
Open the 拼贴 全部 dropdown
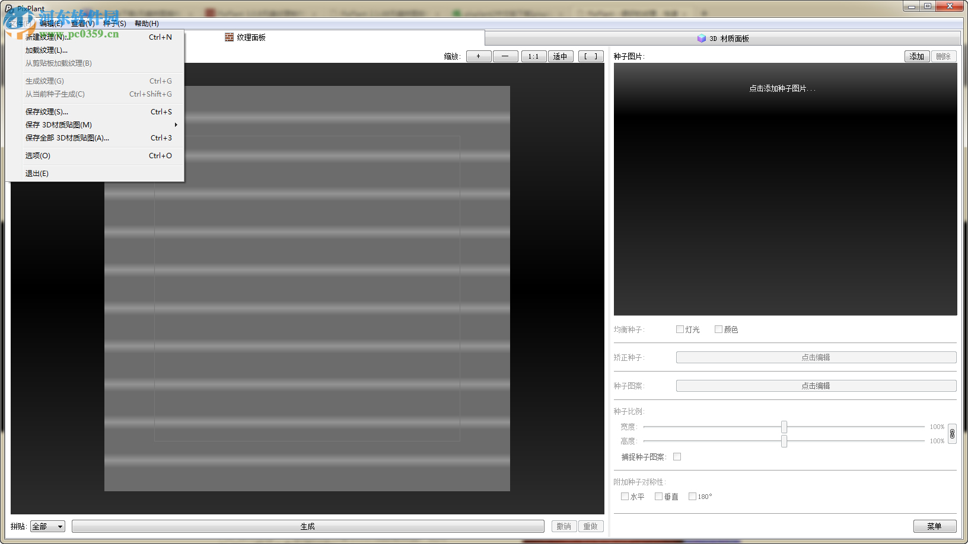47,526
